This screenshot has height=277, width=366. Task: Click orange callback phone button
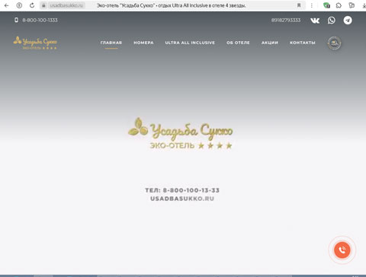pyautogui.click(x=342, y=250)
